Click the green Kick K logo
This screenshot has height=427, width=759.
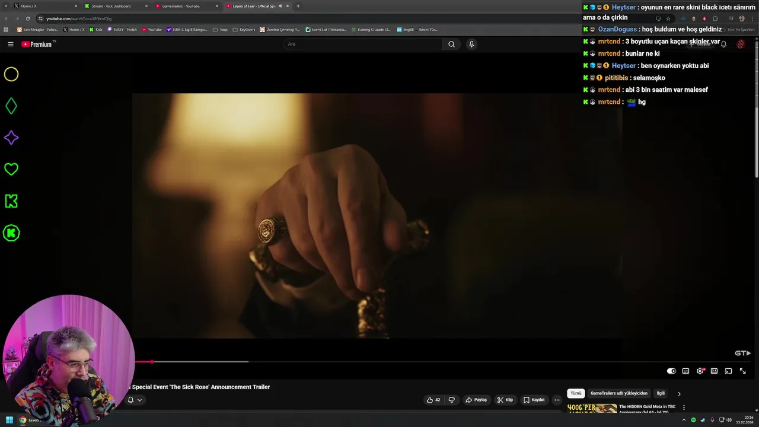pyautogui.click(x=11, y=201)
